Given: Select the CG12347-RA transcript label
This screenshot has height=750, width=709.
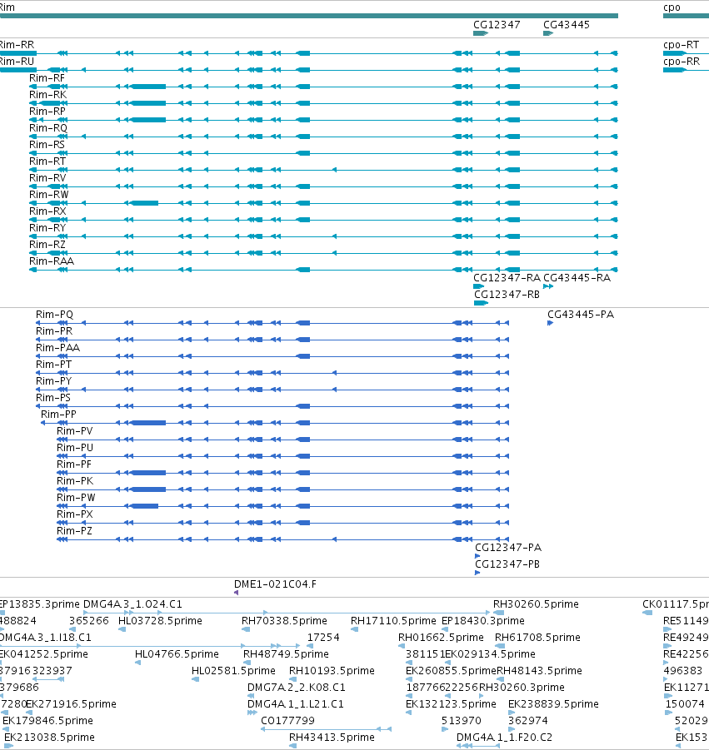Looking at the screenshot, I should point(507,278).
